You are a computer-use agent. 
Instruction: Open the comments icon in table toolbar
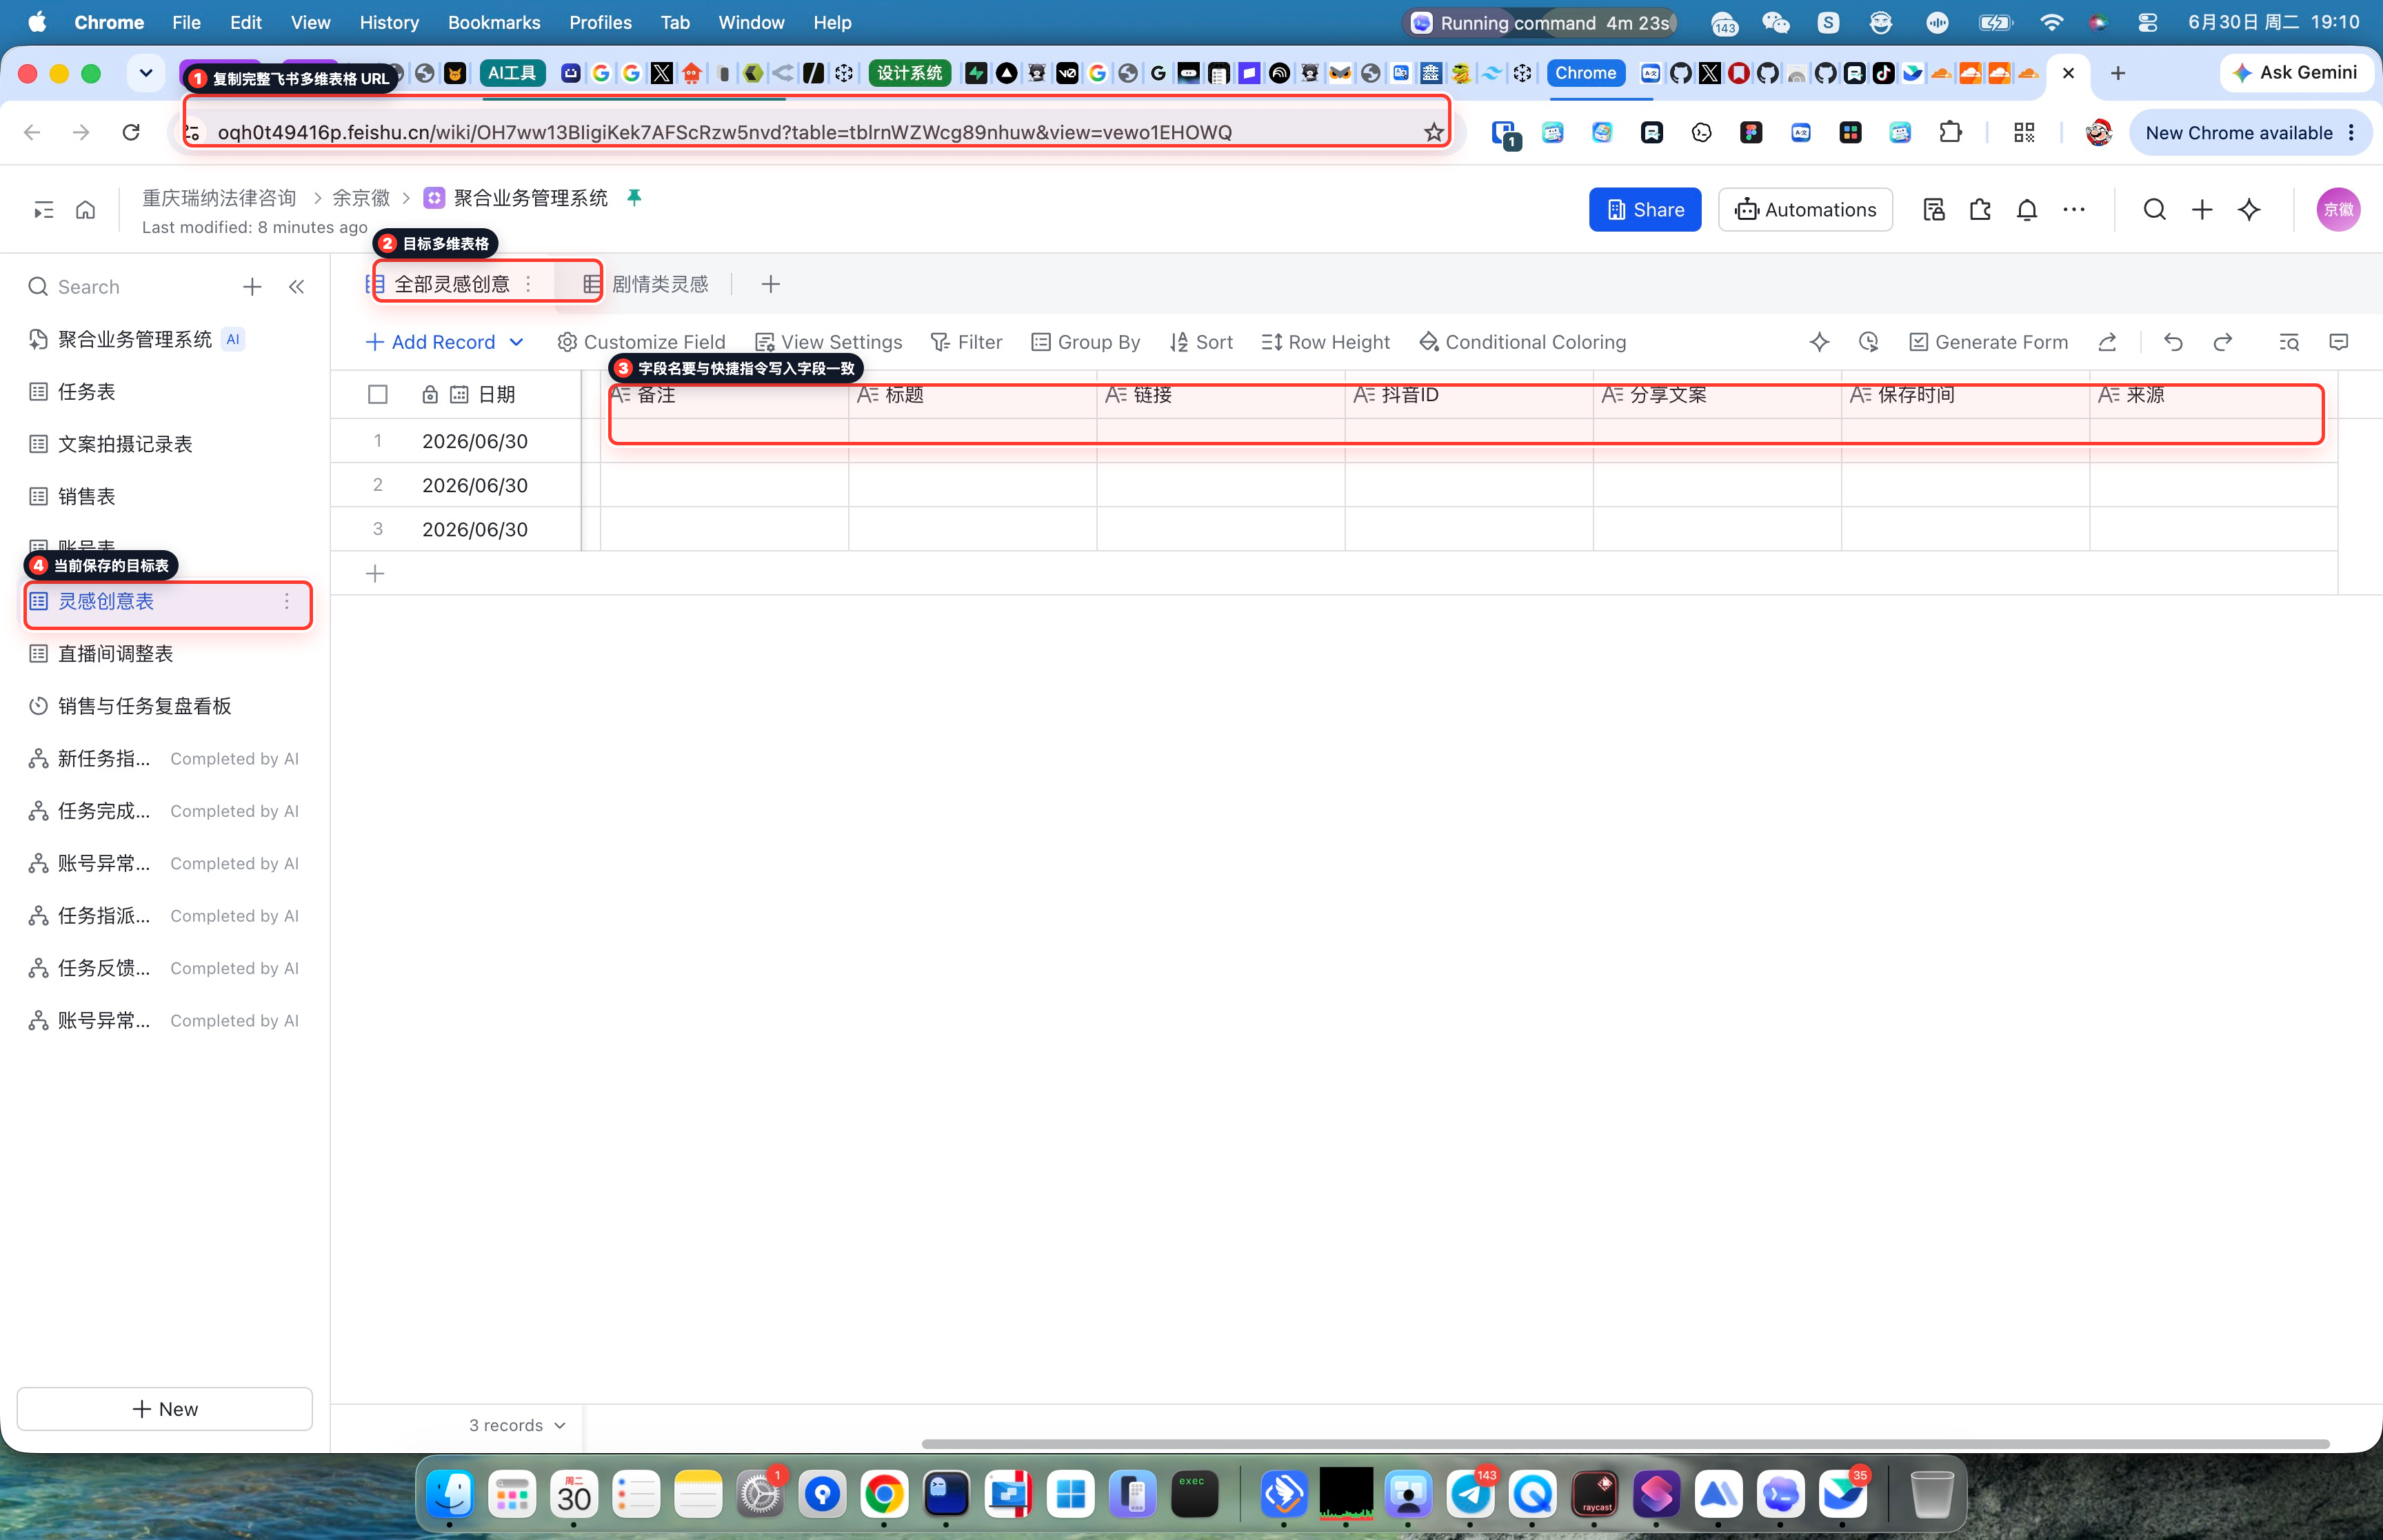tap(2339, 342)
